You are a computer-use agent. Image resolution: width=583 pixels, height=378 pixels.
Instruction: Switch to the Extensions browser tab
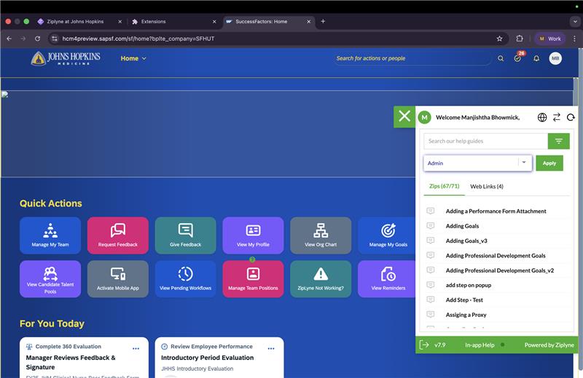[x=173, y=22]
